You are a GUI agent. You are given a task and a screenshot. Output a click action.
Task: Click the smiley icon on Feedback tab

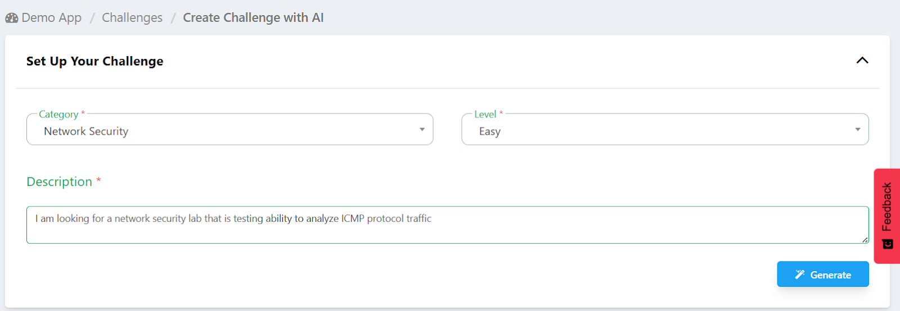coord(888,244)
